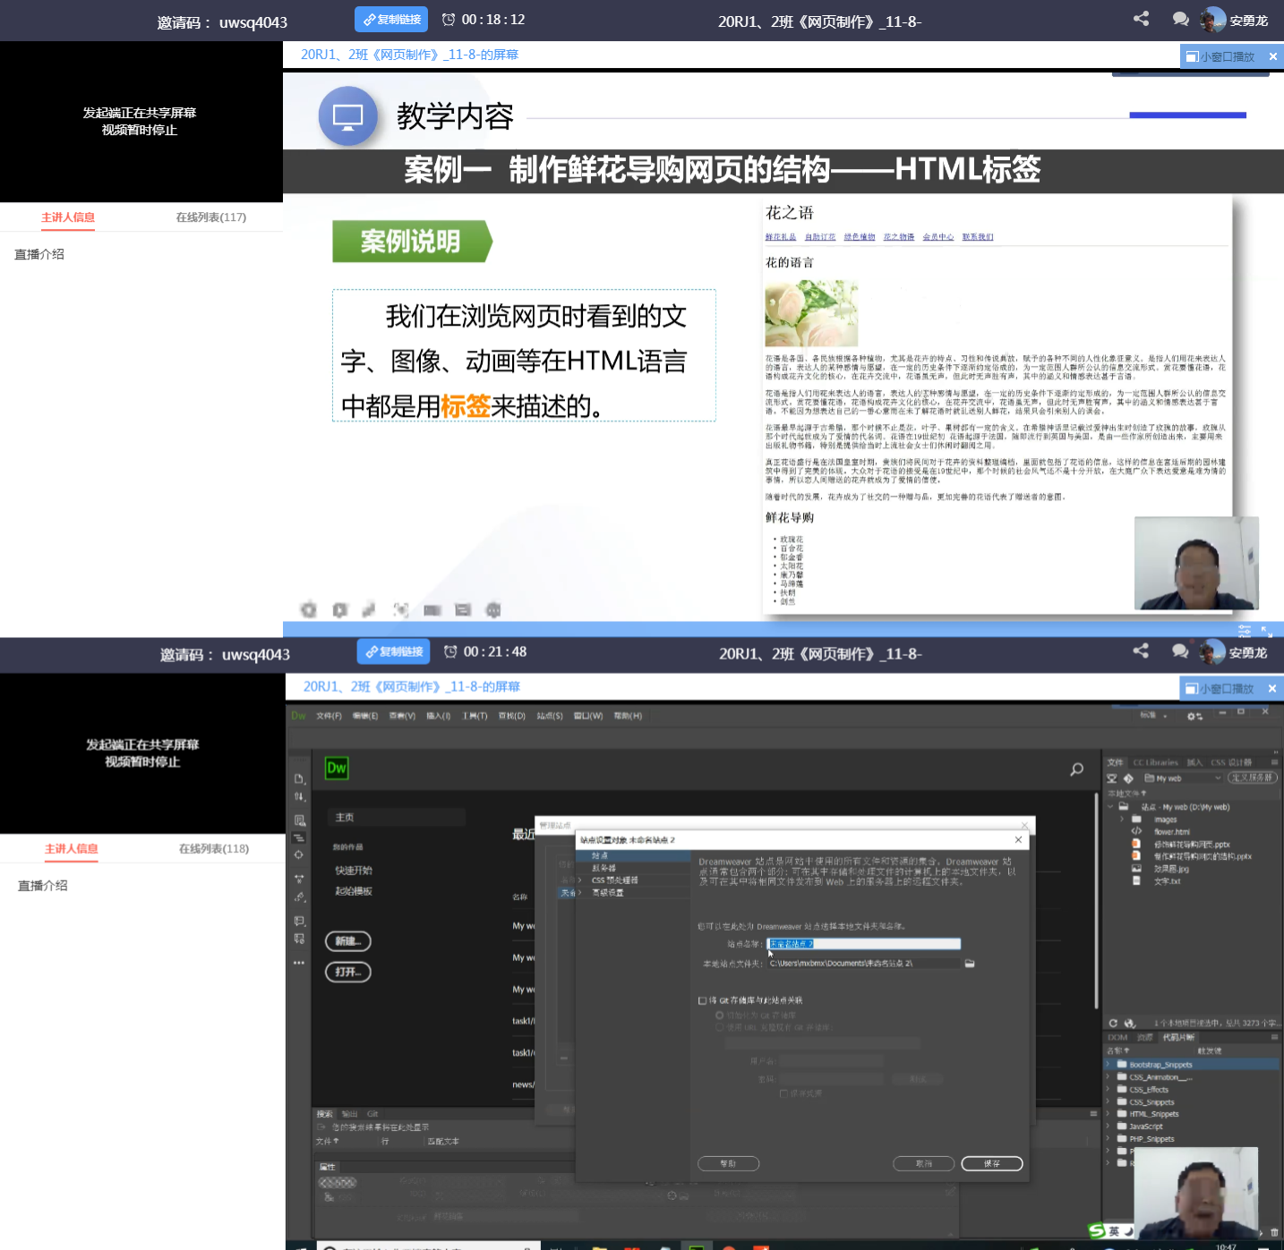
Task: Click the 小窗口播放 picture-in-picture icon
Action: pyautogui.click(x=1192, y=688)
